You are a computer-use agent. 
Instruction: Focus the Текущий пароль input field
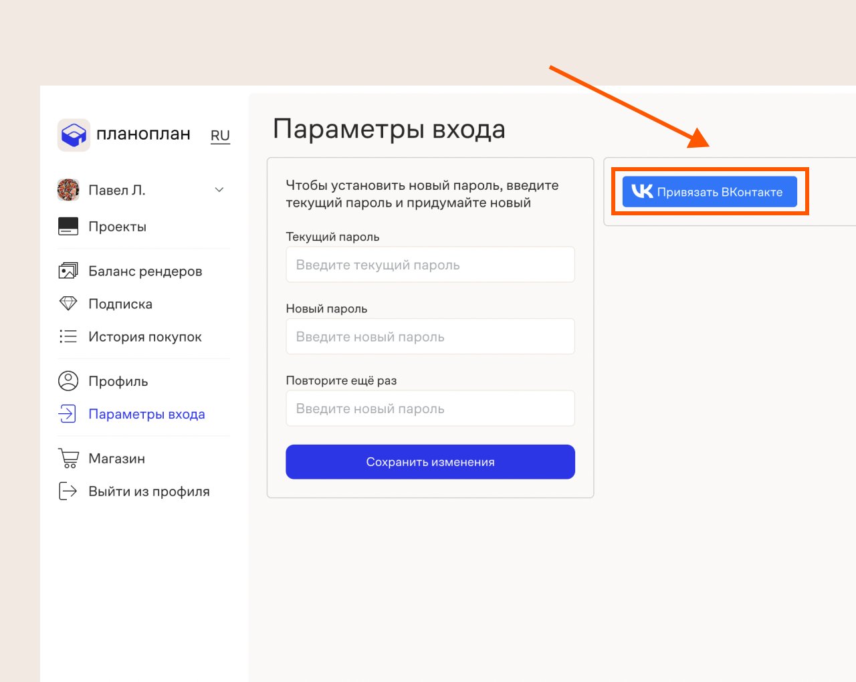coord(430,265)
